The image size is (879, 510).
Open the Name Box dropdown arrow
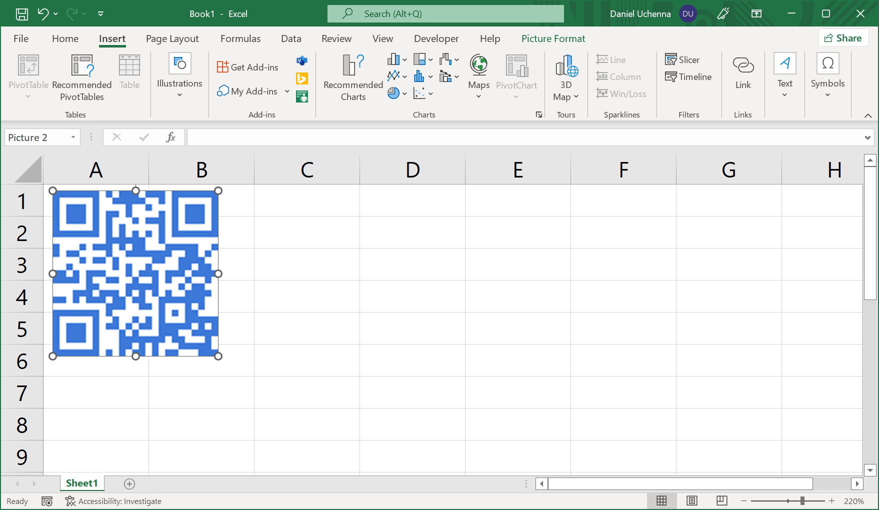pos(73,137)
